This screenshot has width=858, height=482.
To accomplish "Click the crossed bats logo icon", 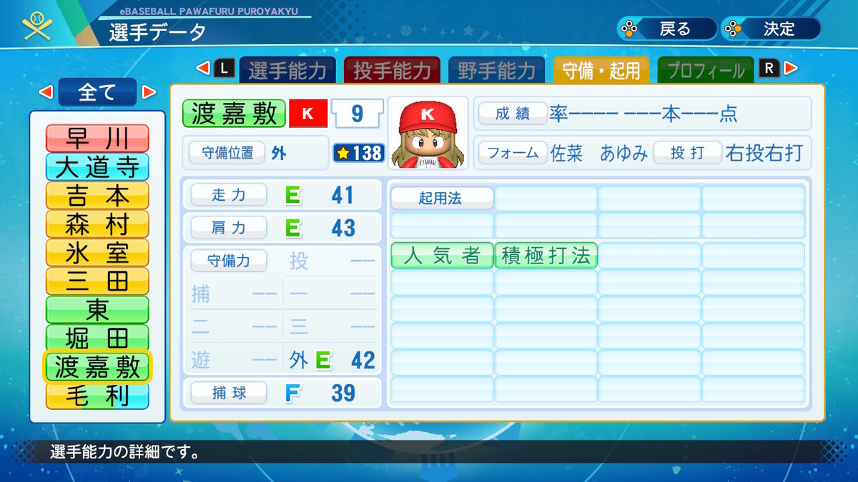I will 37,27.
